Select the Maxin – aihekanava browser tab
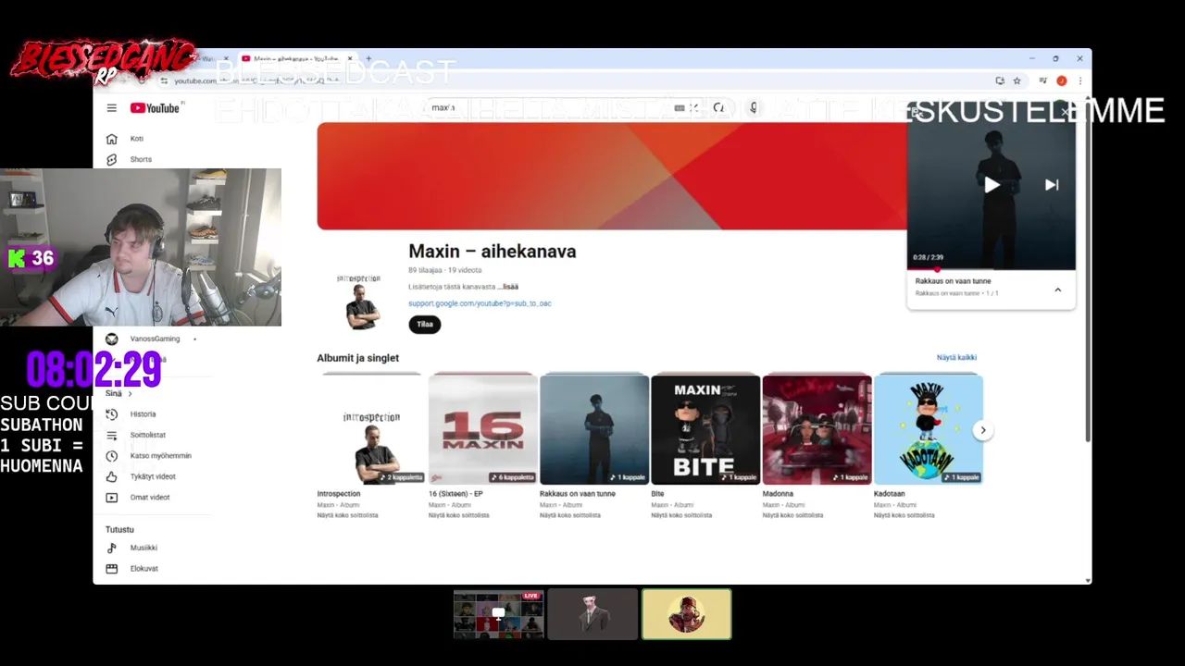This screenshot has width=1185, height=666. (296, 59)
